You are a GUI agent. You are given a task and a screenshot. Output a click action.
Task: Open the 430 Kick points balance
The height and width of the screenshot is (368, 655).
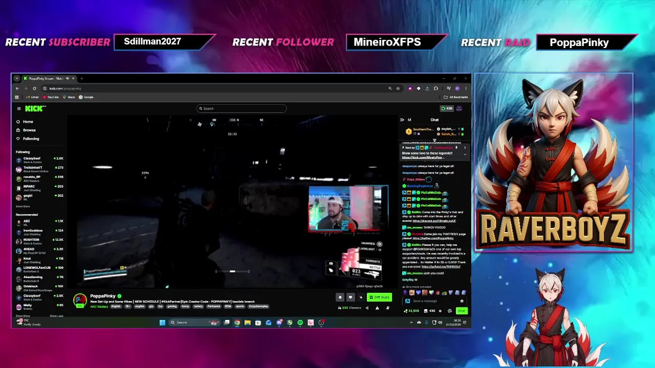pyautogui.click(x=447, y=108)
